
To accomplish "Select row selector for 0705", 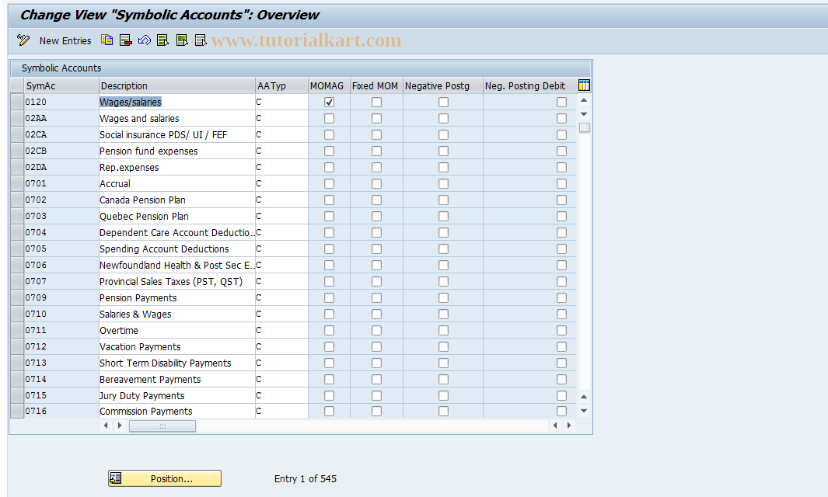I will click(x=17, y=248).
